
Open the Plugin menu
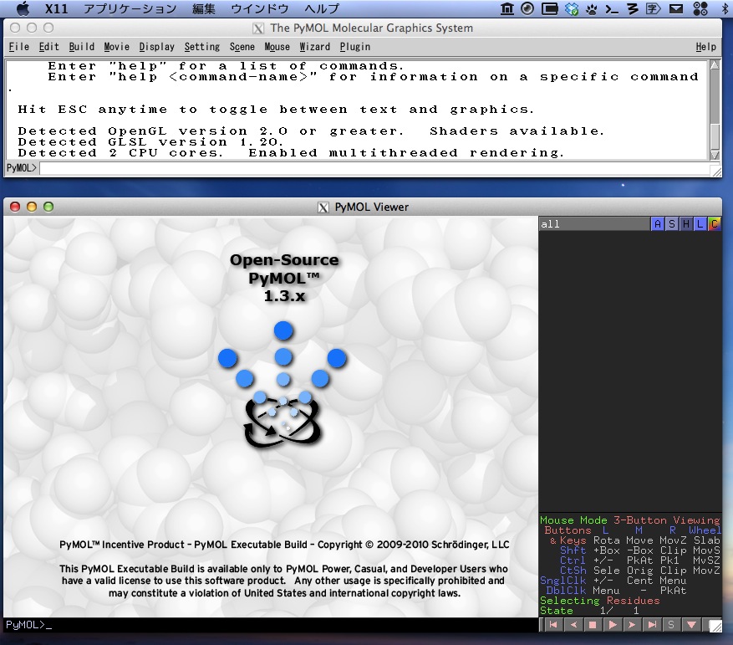[x=355, y=47]
